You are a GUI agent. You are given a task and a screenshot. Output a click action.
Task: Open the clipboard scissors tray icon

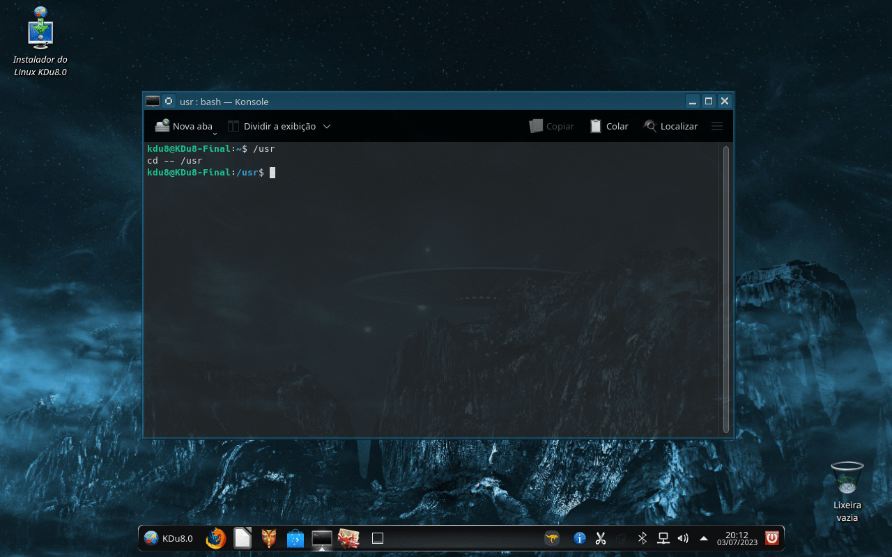pyautogui.click(x=600, y=538)
